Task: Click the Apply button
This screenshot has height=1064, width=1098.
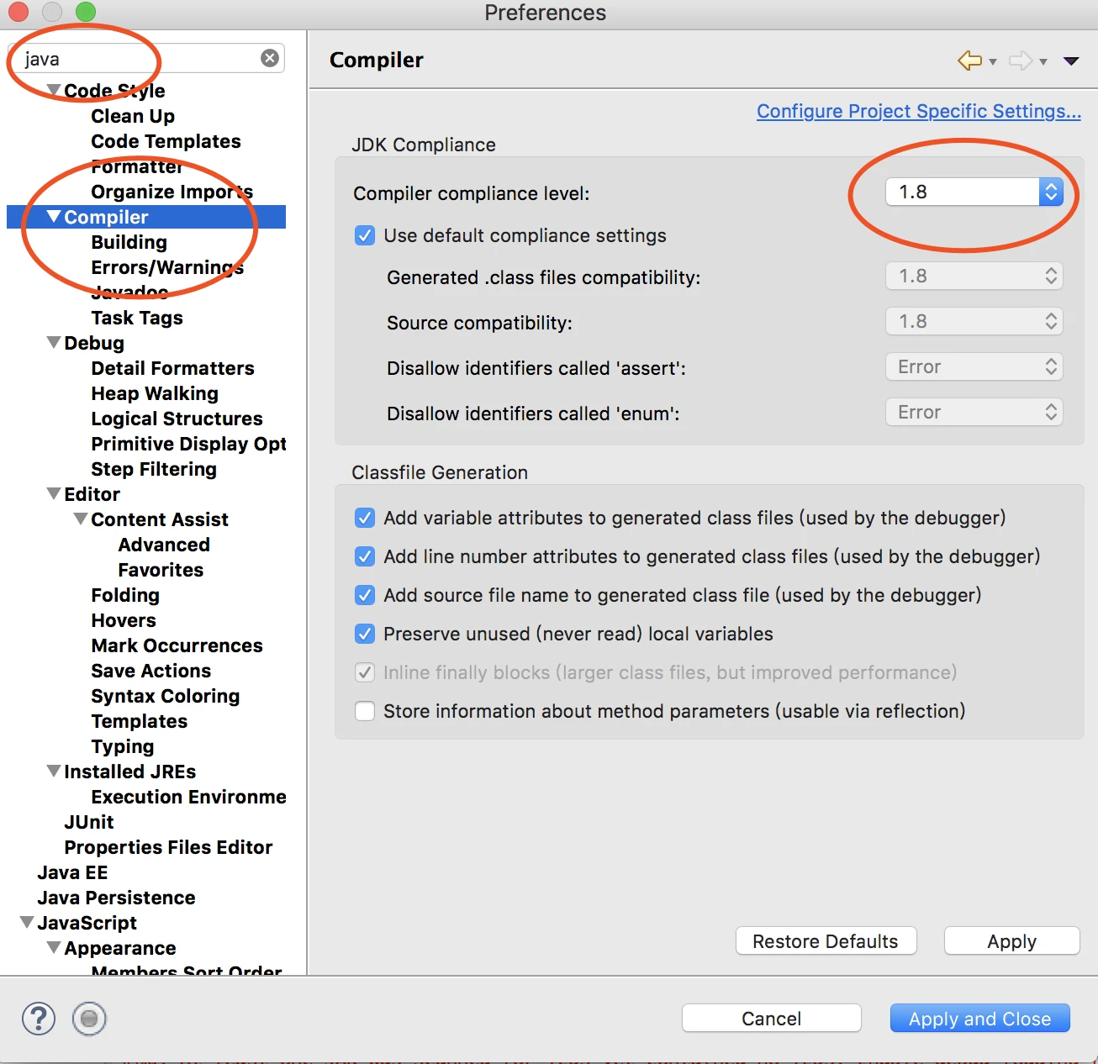Action: tap(1012, 941)
